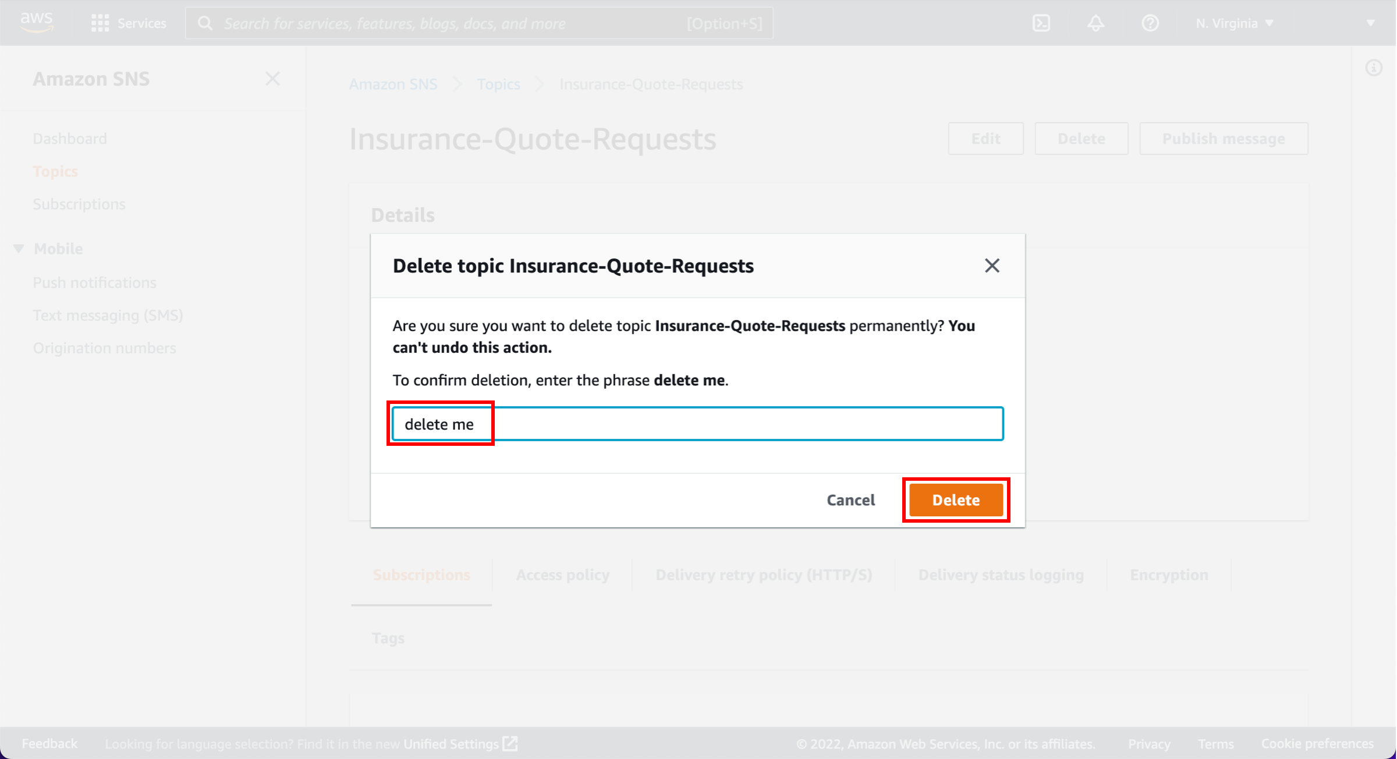Open Subscriptions in the sidebar
The height and width of the screenshot is (759, 1397).
[x=79, y=204]
